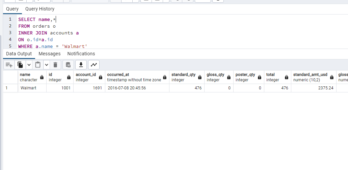Click the name column header
This screenshot has width=348, height=170.
click(32, 77)
